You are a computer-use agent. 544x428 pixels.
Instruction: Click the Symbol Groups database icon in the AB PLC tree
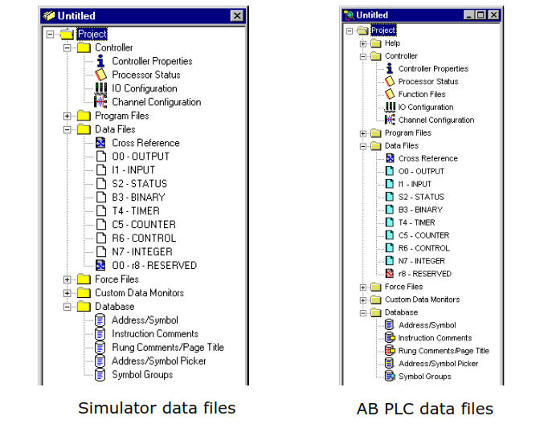pos(390,377)
